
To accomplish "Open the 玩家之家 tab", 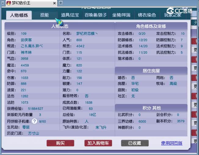I will (x=173, y=15).
